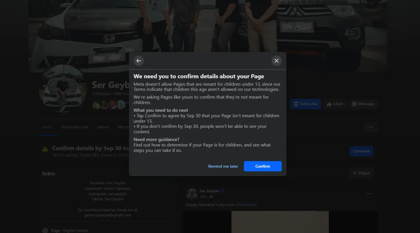Open the post's image preview
This screenshot has height=233, width=420.
click(x=280, y=222)
